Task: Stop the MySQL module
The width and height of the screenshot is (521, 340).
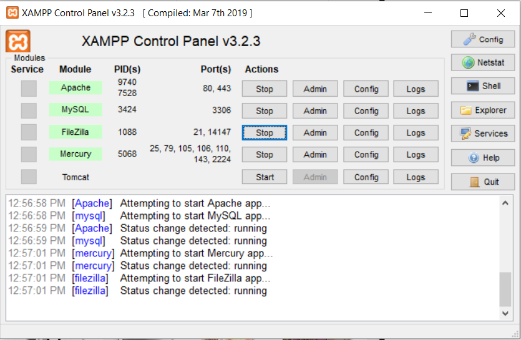Action: pos(265,110)
